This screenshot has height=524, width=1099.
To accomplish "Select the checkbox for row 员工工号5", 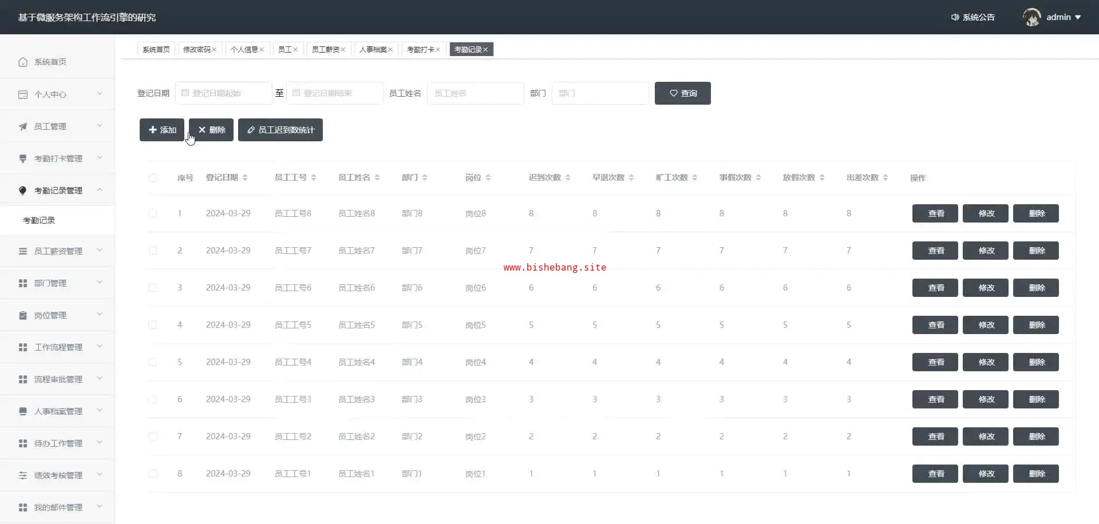I will point(153,325).
